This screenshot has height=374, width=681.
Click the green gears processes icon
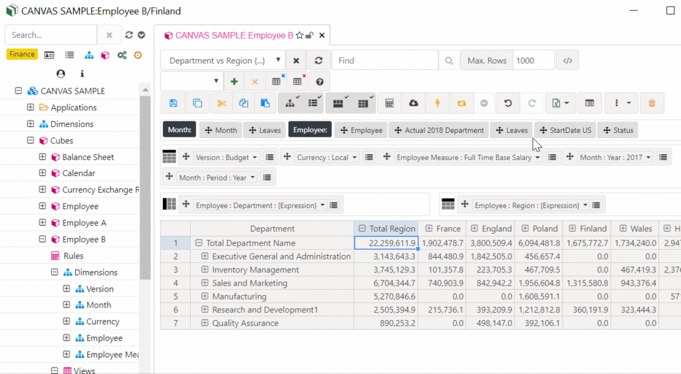[122, 55]
